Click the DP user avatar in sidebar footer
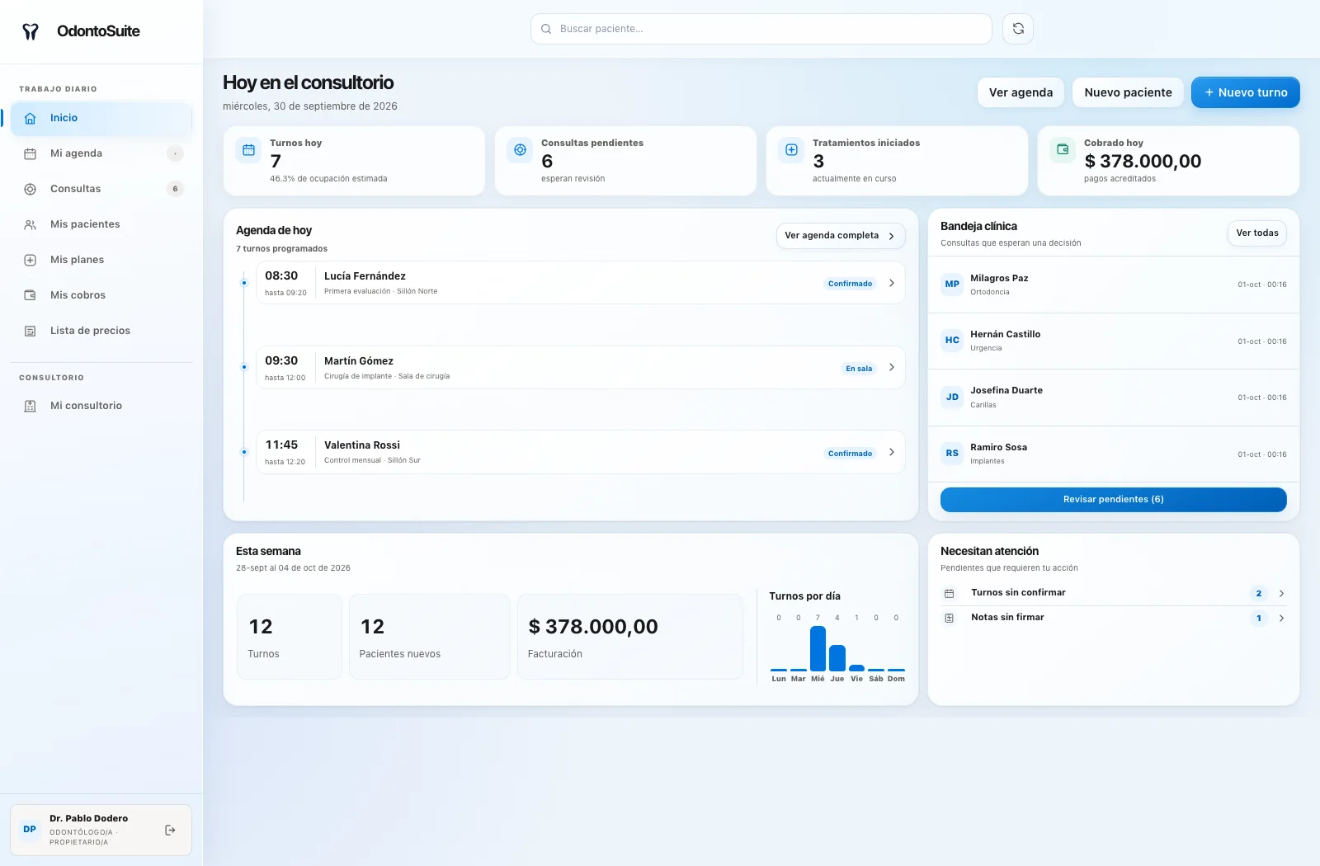This screenshot has width=1320, height=866. pos(30,830)
